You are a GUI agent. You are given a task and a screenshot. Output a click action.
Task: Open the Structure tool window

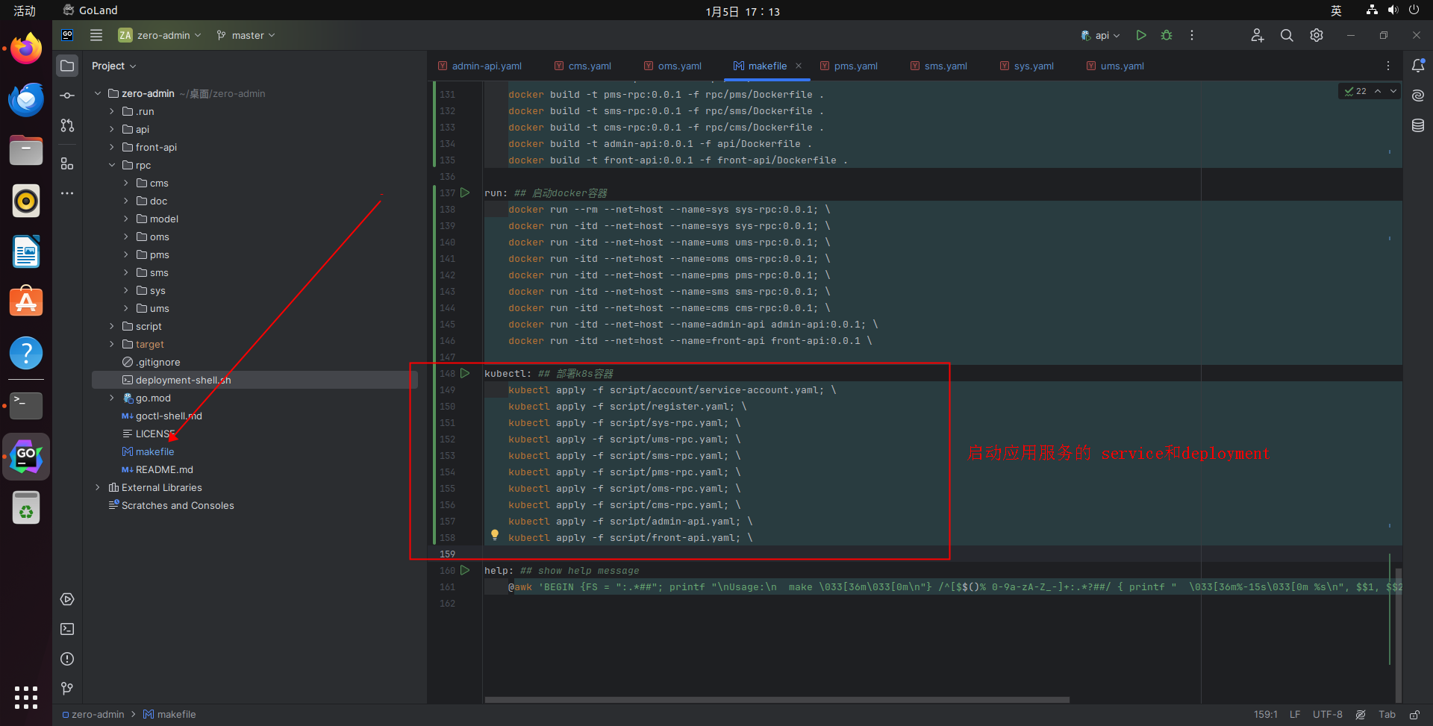click(67, 163)
